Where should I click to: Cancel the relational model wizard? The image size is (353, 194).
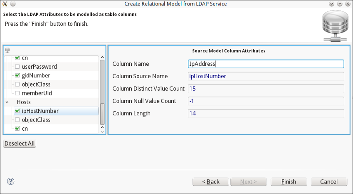click(x=328, y=182)
